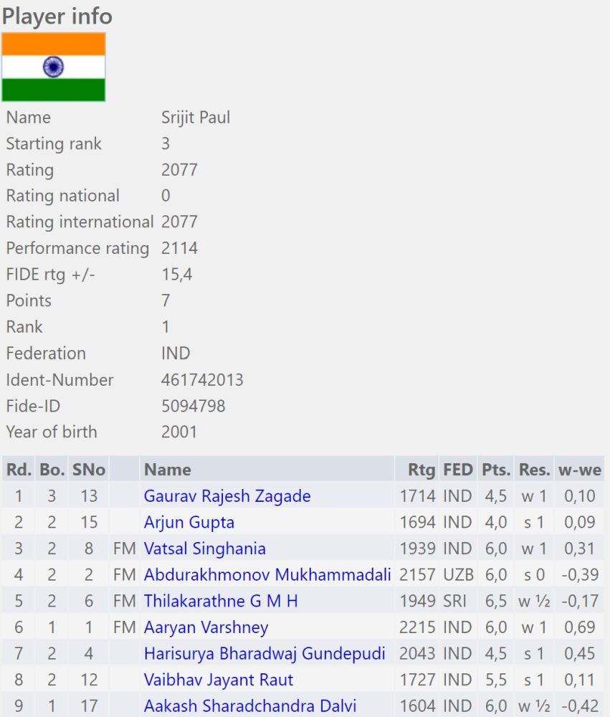Viewport: 610px width, 717px height.
Task: Click the Res. column header
Action: pyautogui.click(x=534, y=469)
